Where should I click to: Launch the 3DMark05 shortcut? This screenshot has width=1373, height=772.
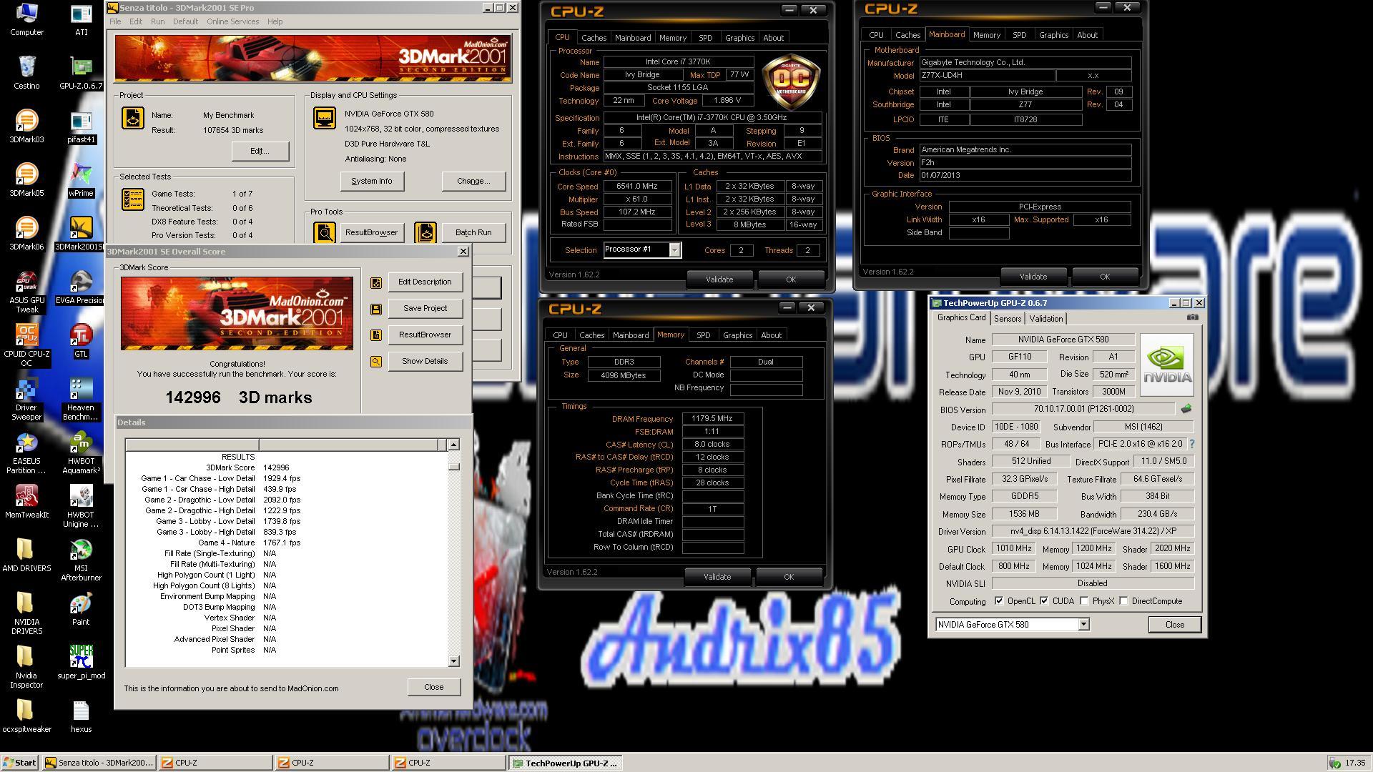tap(26, 180)
